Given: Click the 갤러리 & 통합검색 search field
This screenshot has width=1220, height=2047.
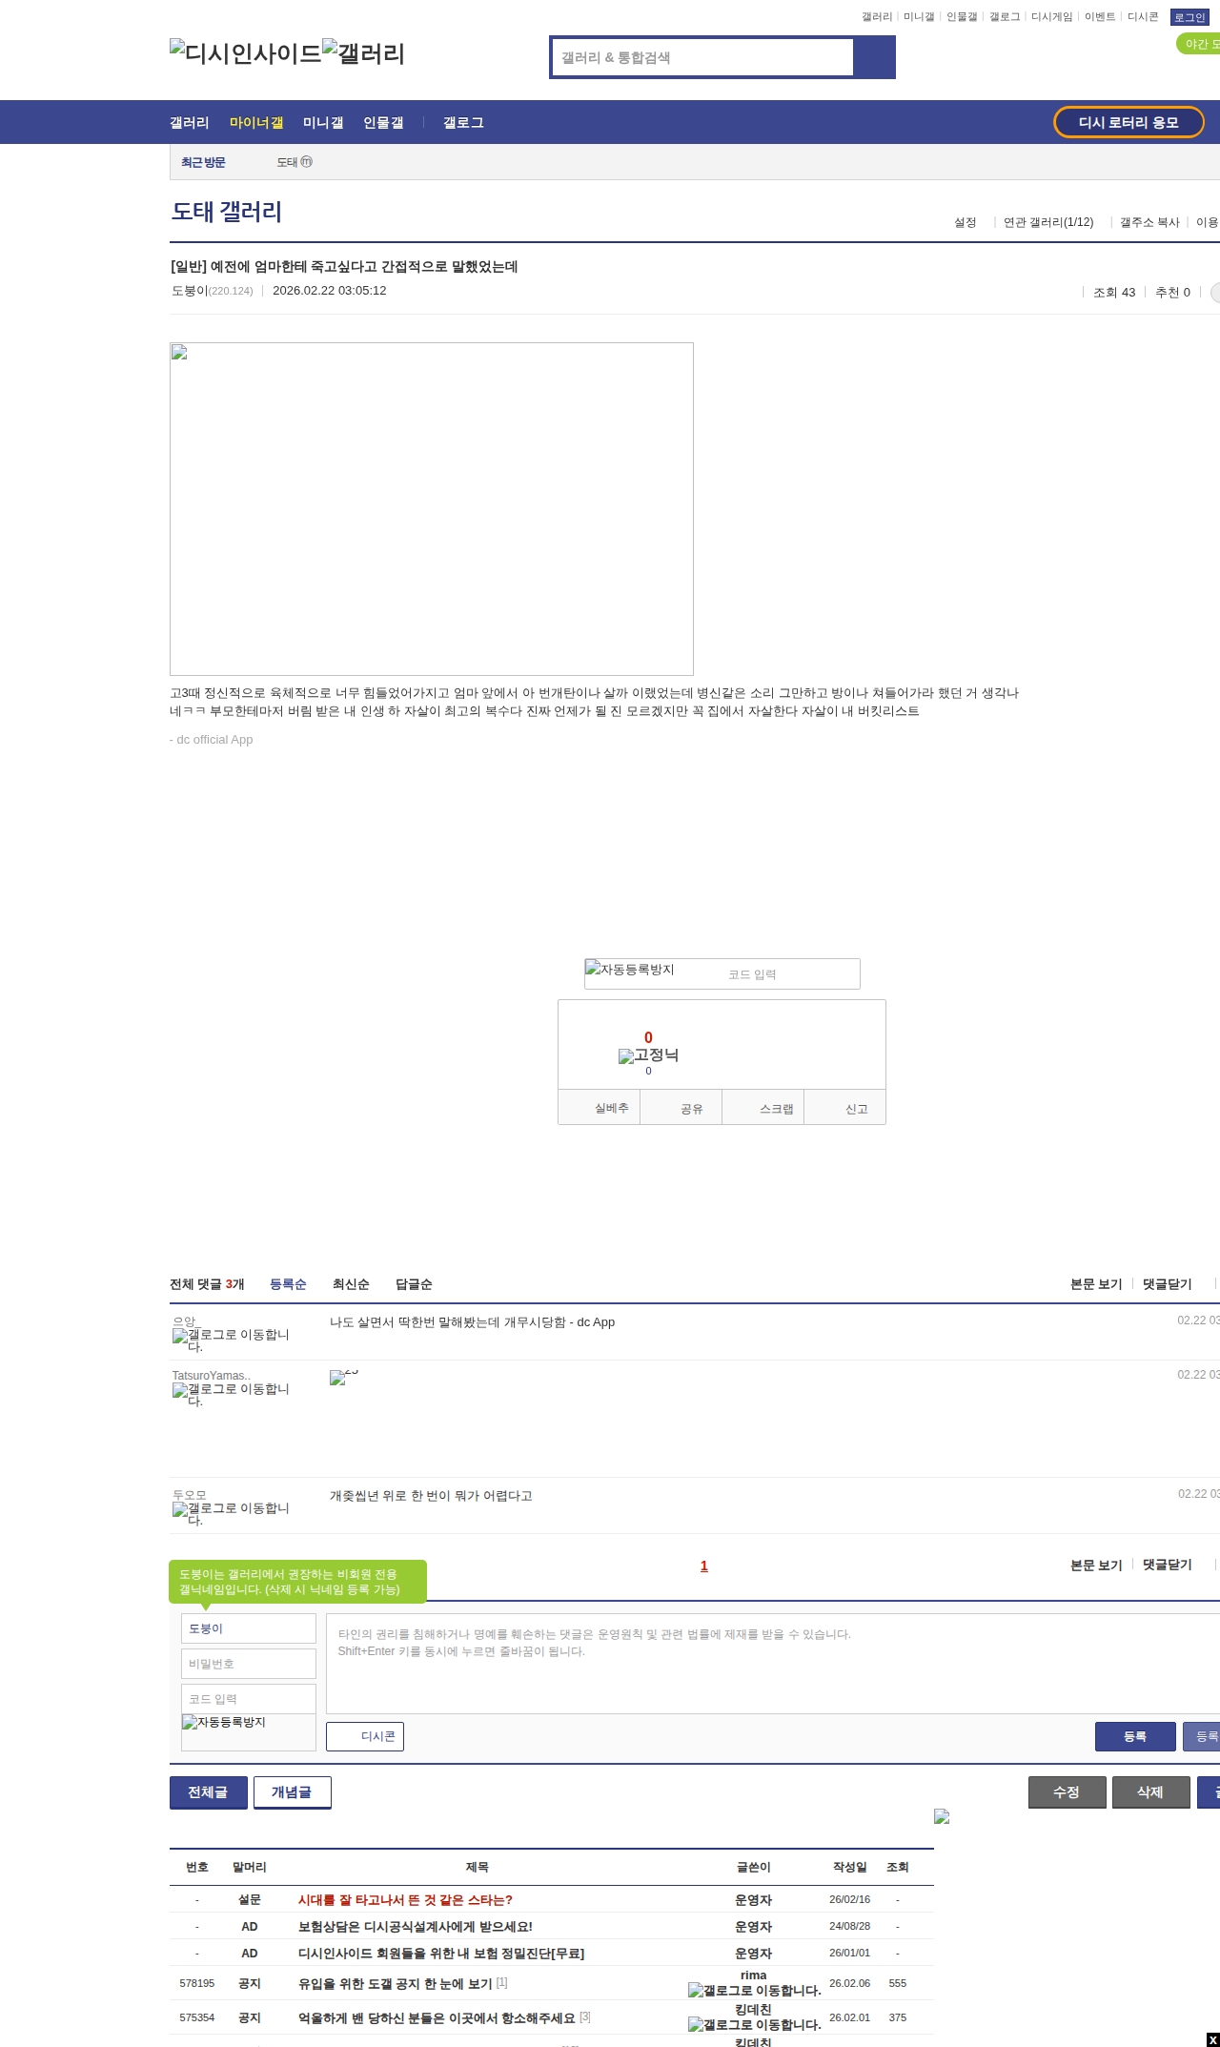Looking at the screenshot, I should coord(702,57).
